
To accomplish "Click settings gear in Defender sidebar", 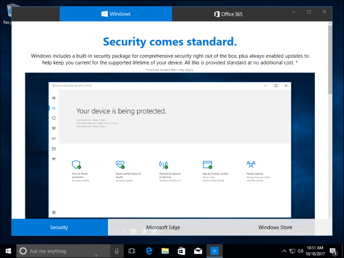I will [x=54, y=213].
